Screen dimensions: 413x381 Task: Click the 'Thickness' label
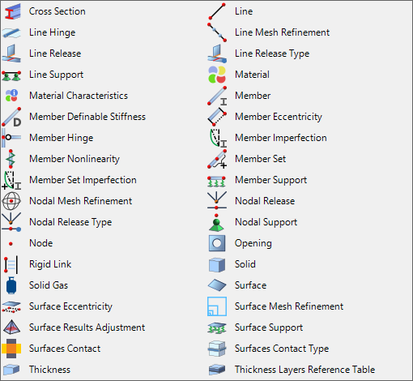(x=49, y=370)
